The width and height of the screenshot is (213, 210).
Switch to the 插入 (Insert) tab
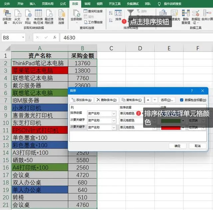(33, 4)
